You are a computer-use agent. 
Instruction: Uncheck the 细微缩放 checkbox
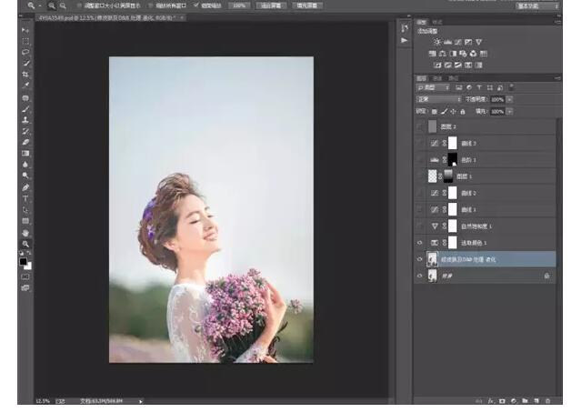tap(196, 5)
